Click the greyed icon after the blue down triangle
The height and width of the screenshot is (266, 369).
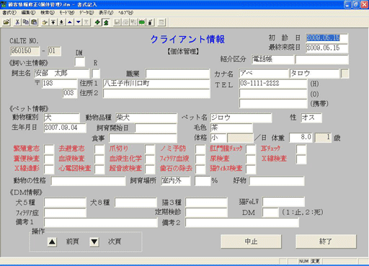(86, 22)
